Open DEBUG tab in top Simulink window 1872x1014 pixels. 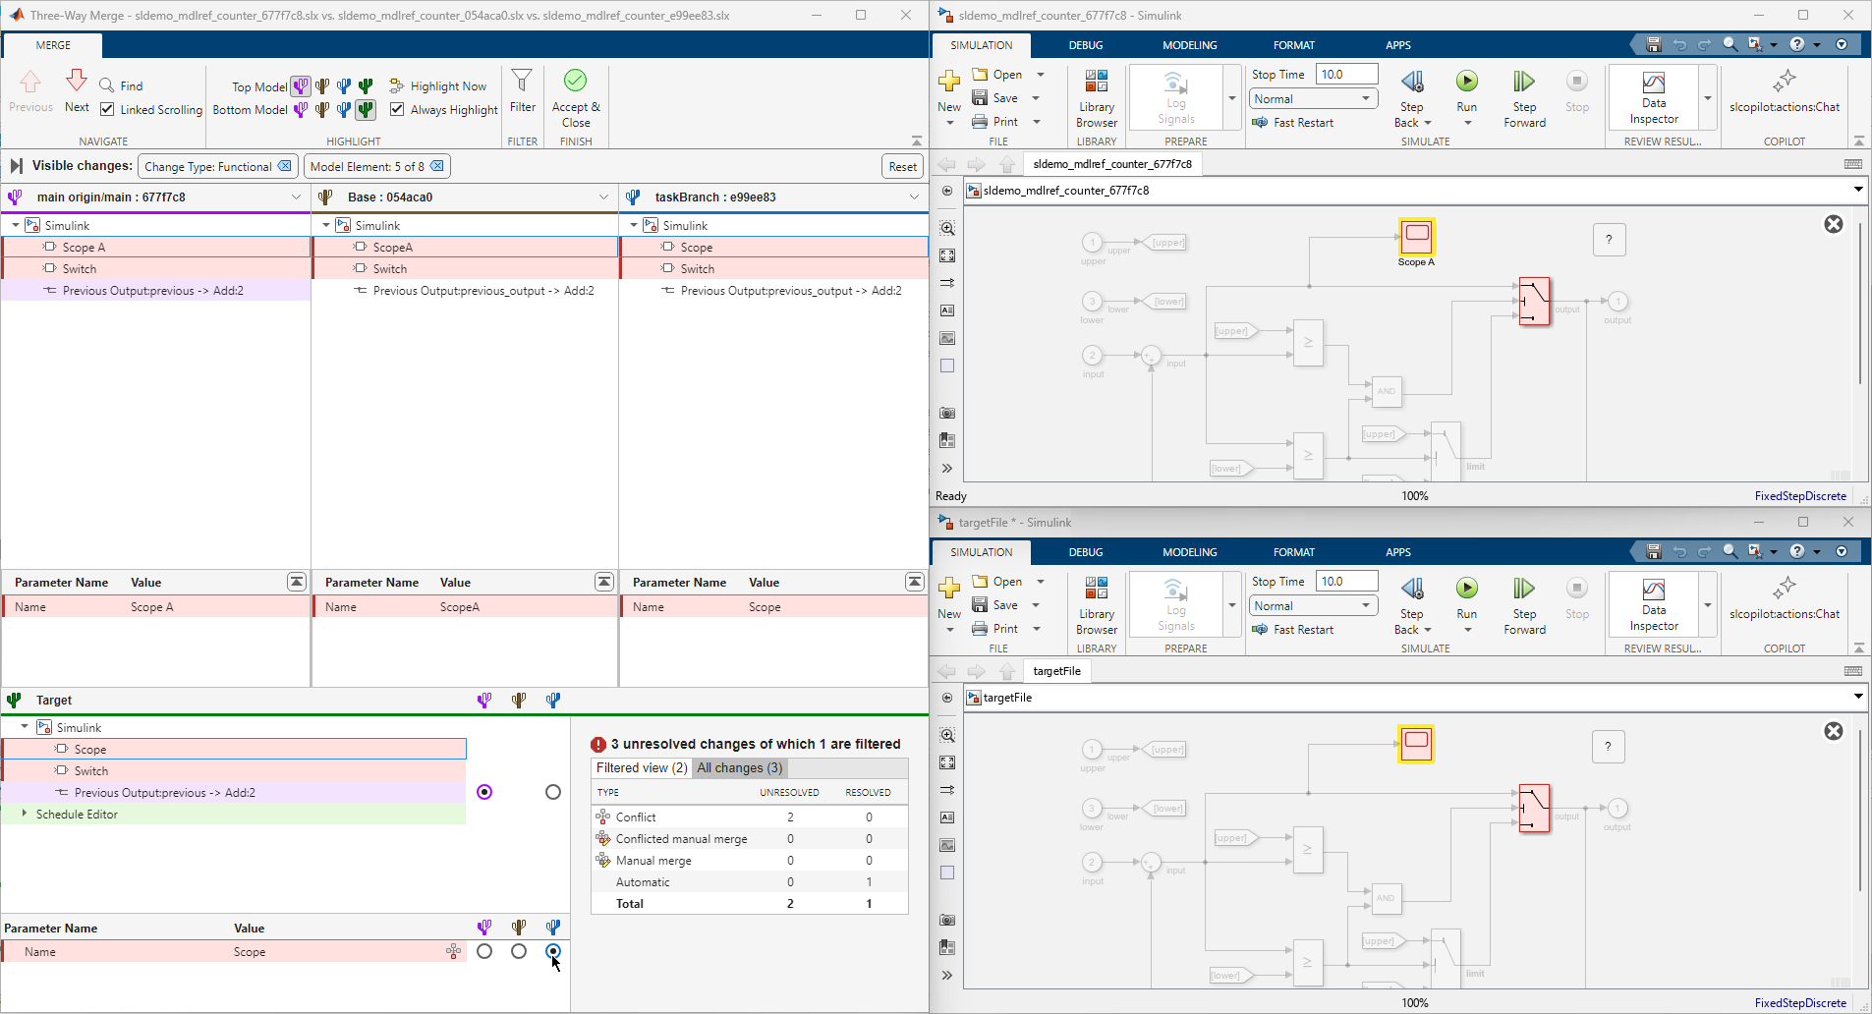pyautogui.click(x=1086, y=45)
